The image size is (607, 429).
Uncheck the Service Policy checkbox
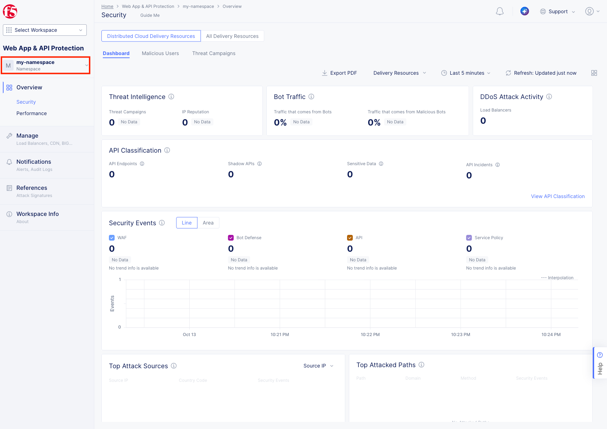(469, 238)
